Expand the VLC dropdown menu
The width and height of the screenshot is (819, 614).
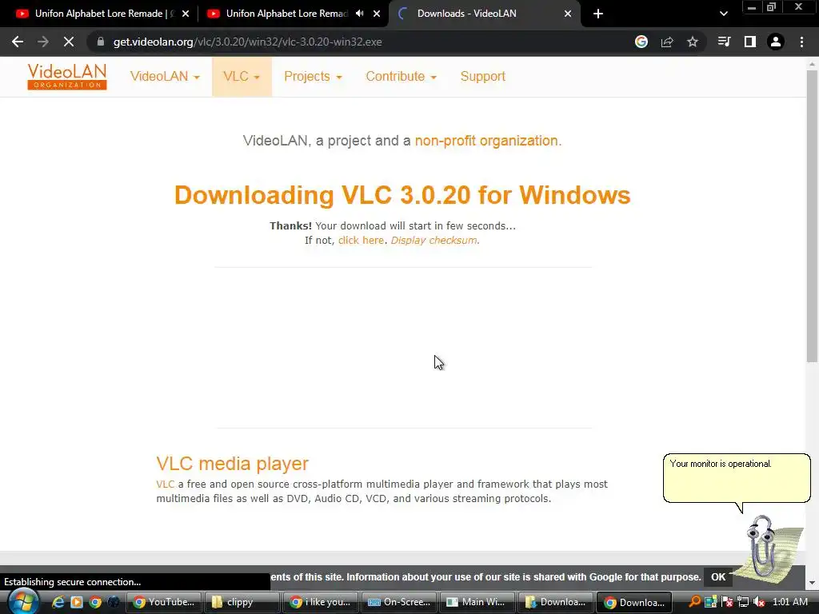[242, 76]
